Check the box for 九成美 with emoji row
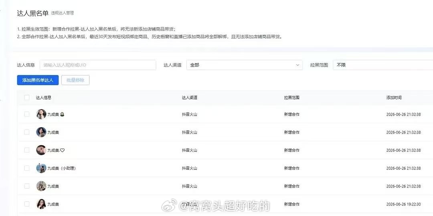Screen dimensions: 433x216 pos(27,114)
